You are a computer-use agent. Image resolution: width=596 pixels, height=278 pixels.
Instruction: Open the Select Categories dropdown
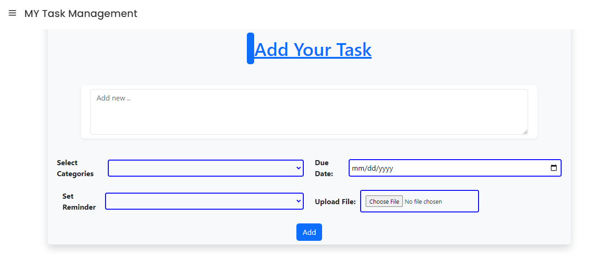[x=206, y=168]
